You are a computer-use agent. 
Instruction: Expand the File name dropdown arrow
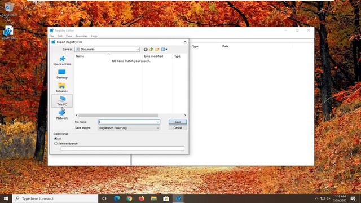tap(158, 122)
